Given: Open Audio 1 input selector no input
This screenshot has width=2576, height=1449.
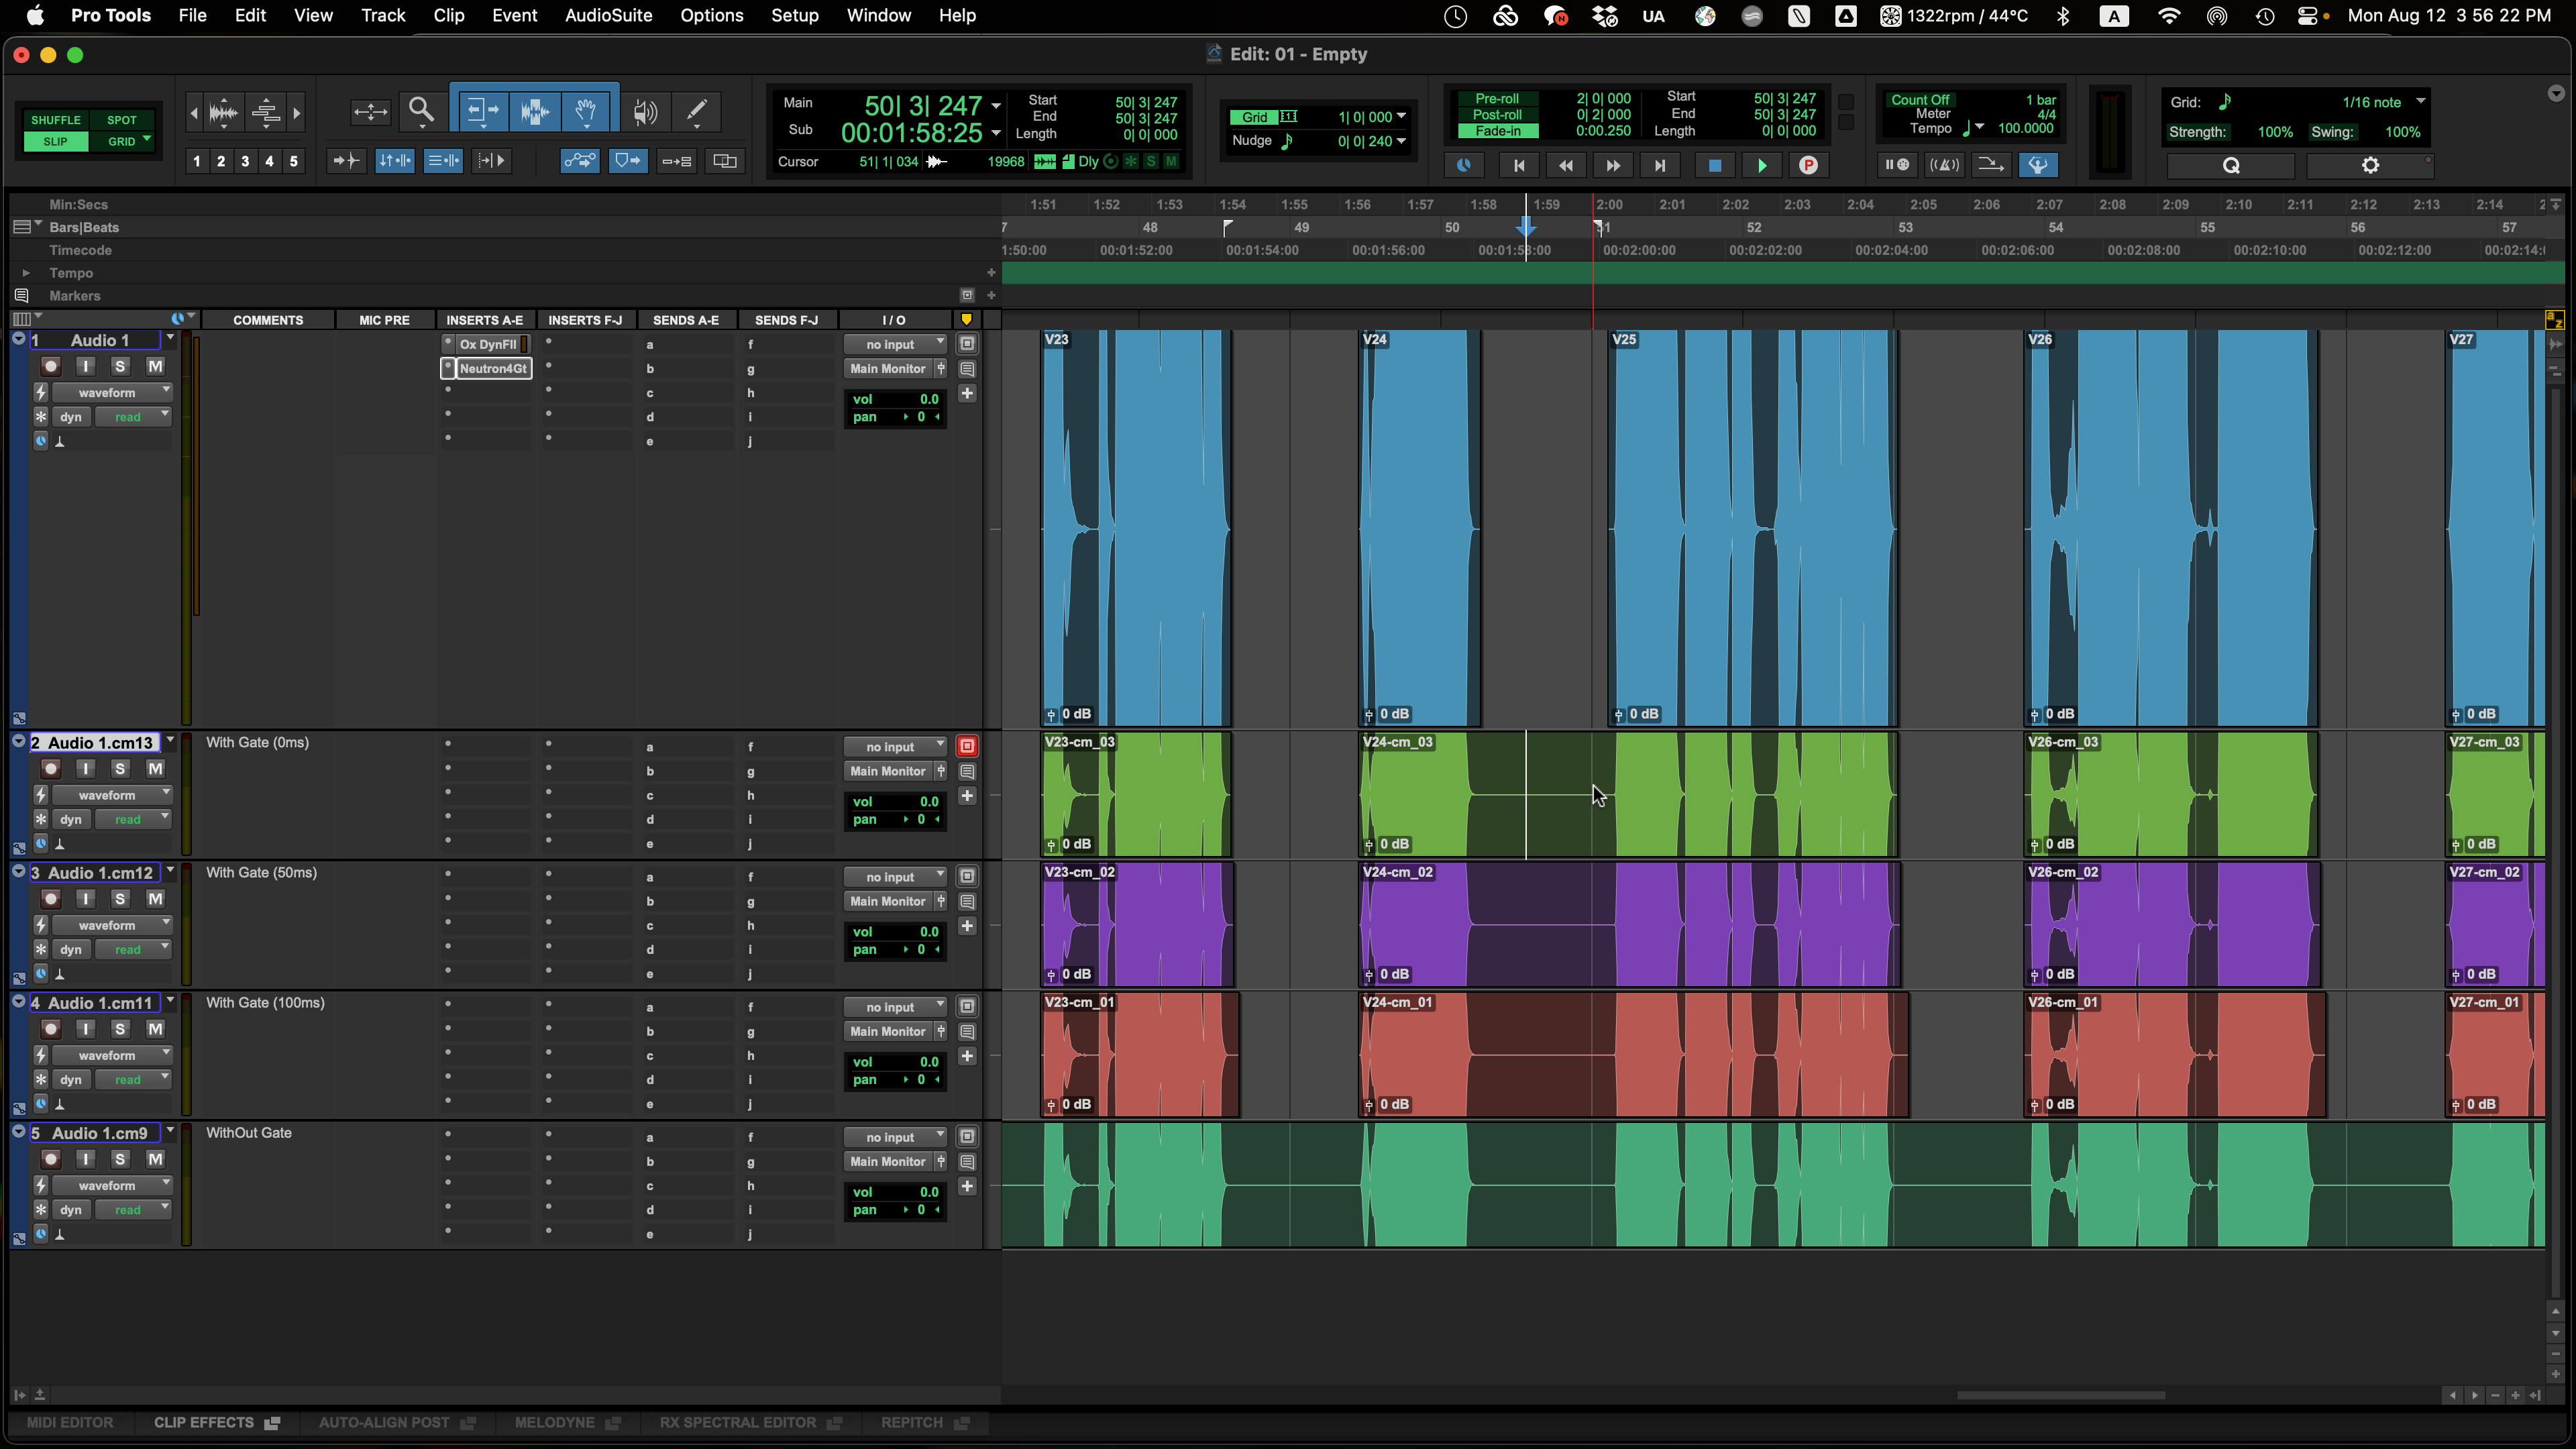Looking at the screenshot, I should (895, 344).
